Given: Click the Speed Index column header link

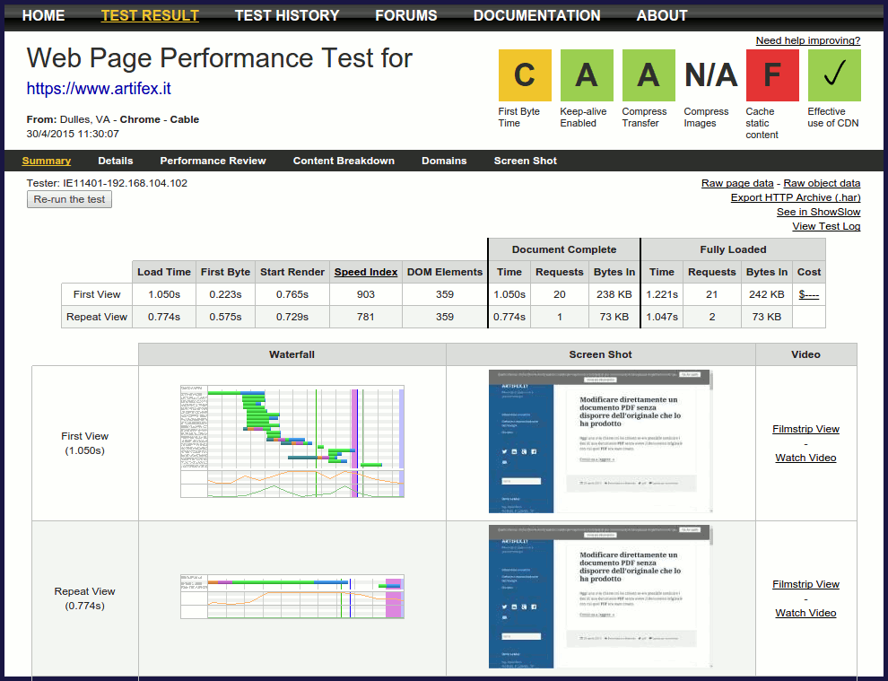Looking at the screenshot, I should (x=366, y=272).
